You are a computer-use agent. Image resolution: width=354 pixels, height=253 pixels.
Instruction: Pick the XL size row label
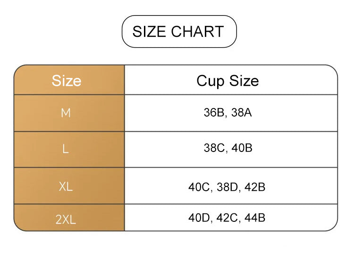66,186
